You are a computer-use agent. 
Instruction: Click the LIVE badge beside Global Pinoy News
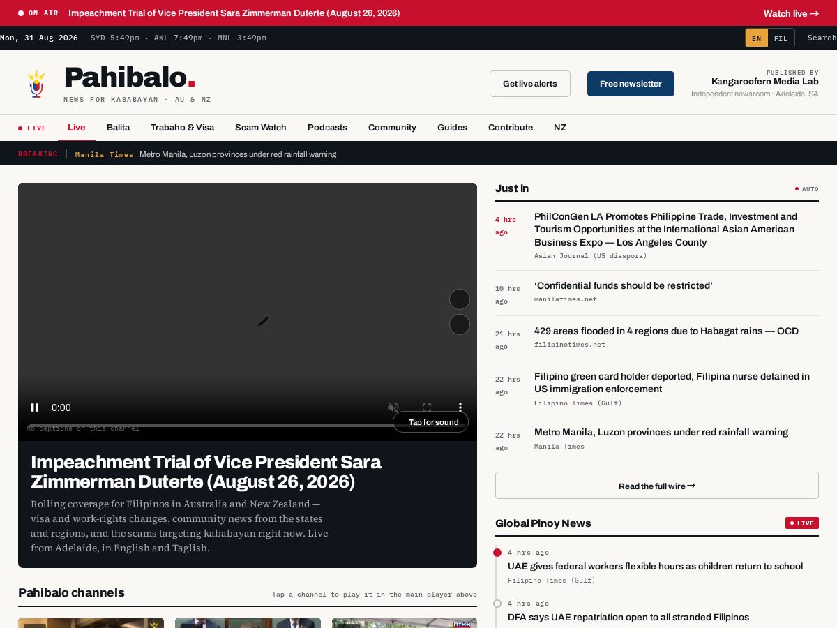click(802, 523)
